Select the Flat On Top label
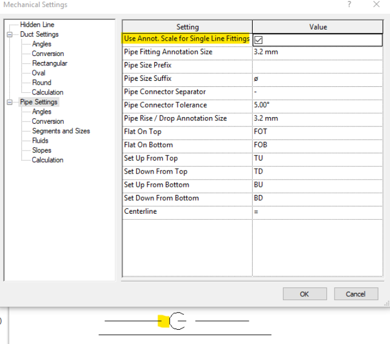The image size is (390, 344). pos(142,132)
